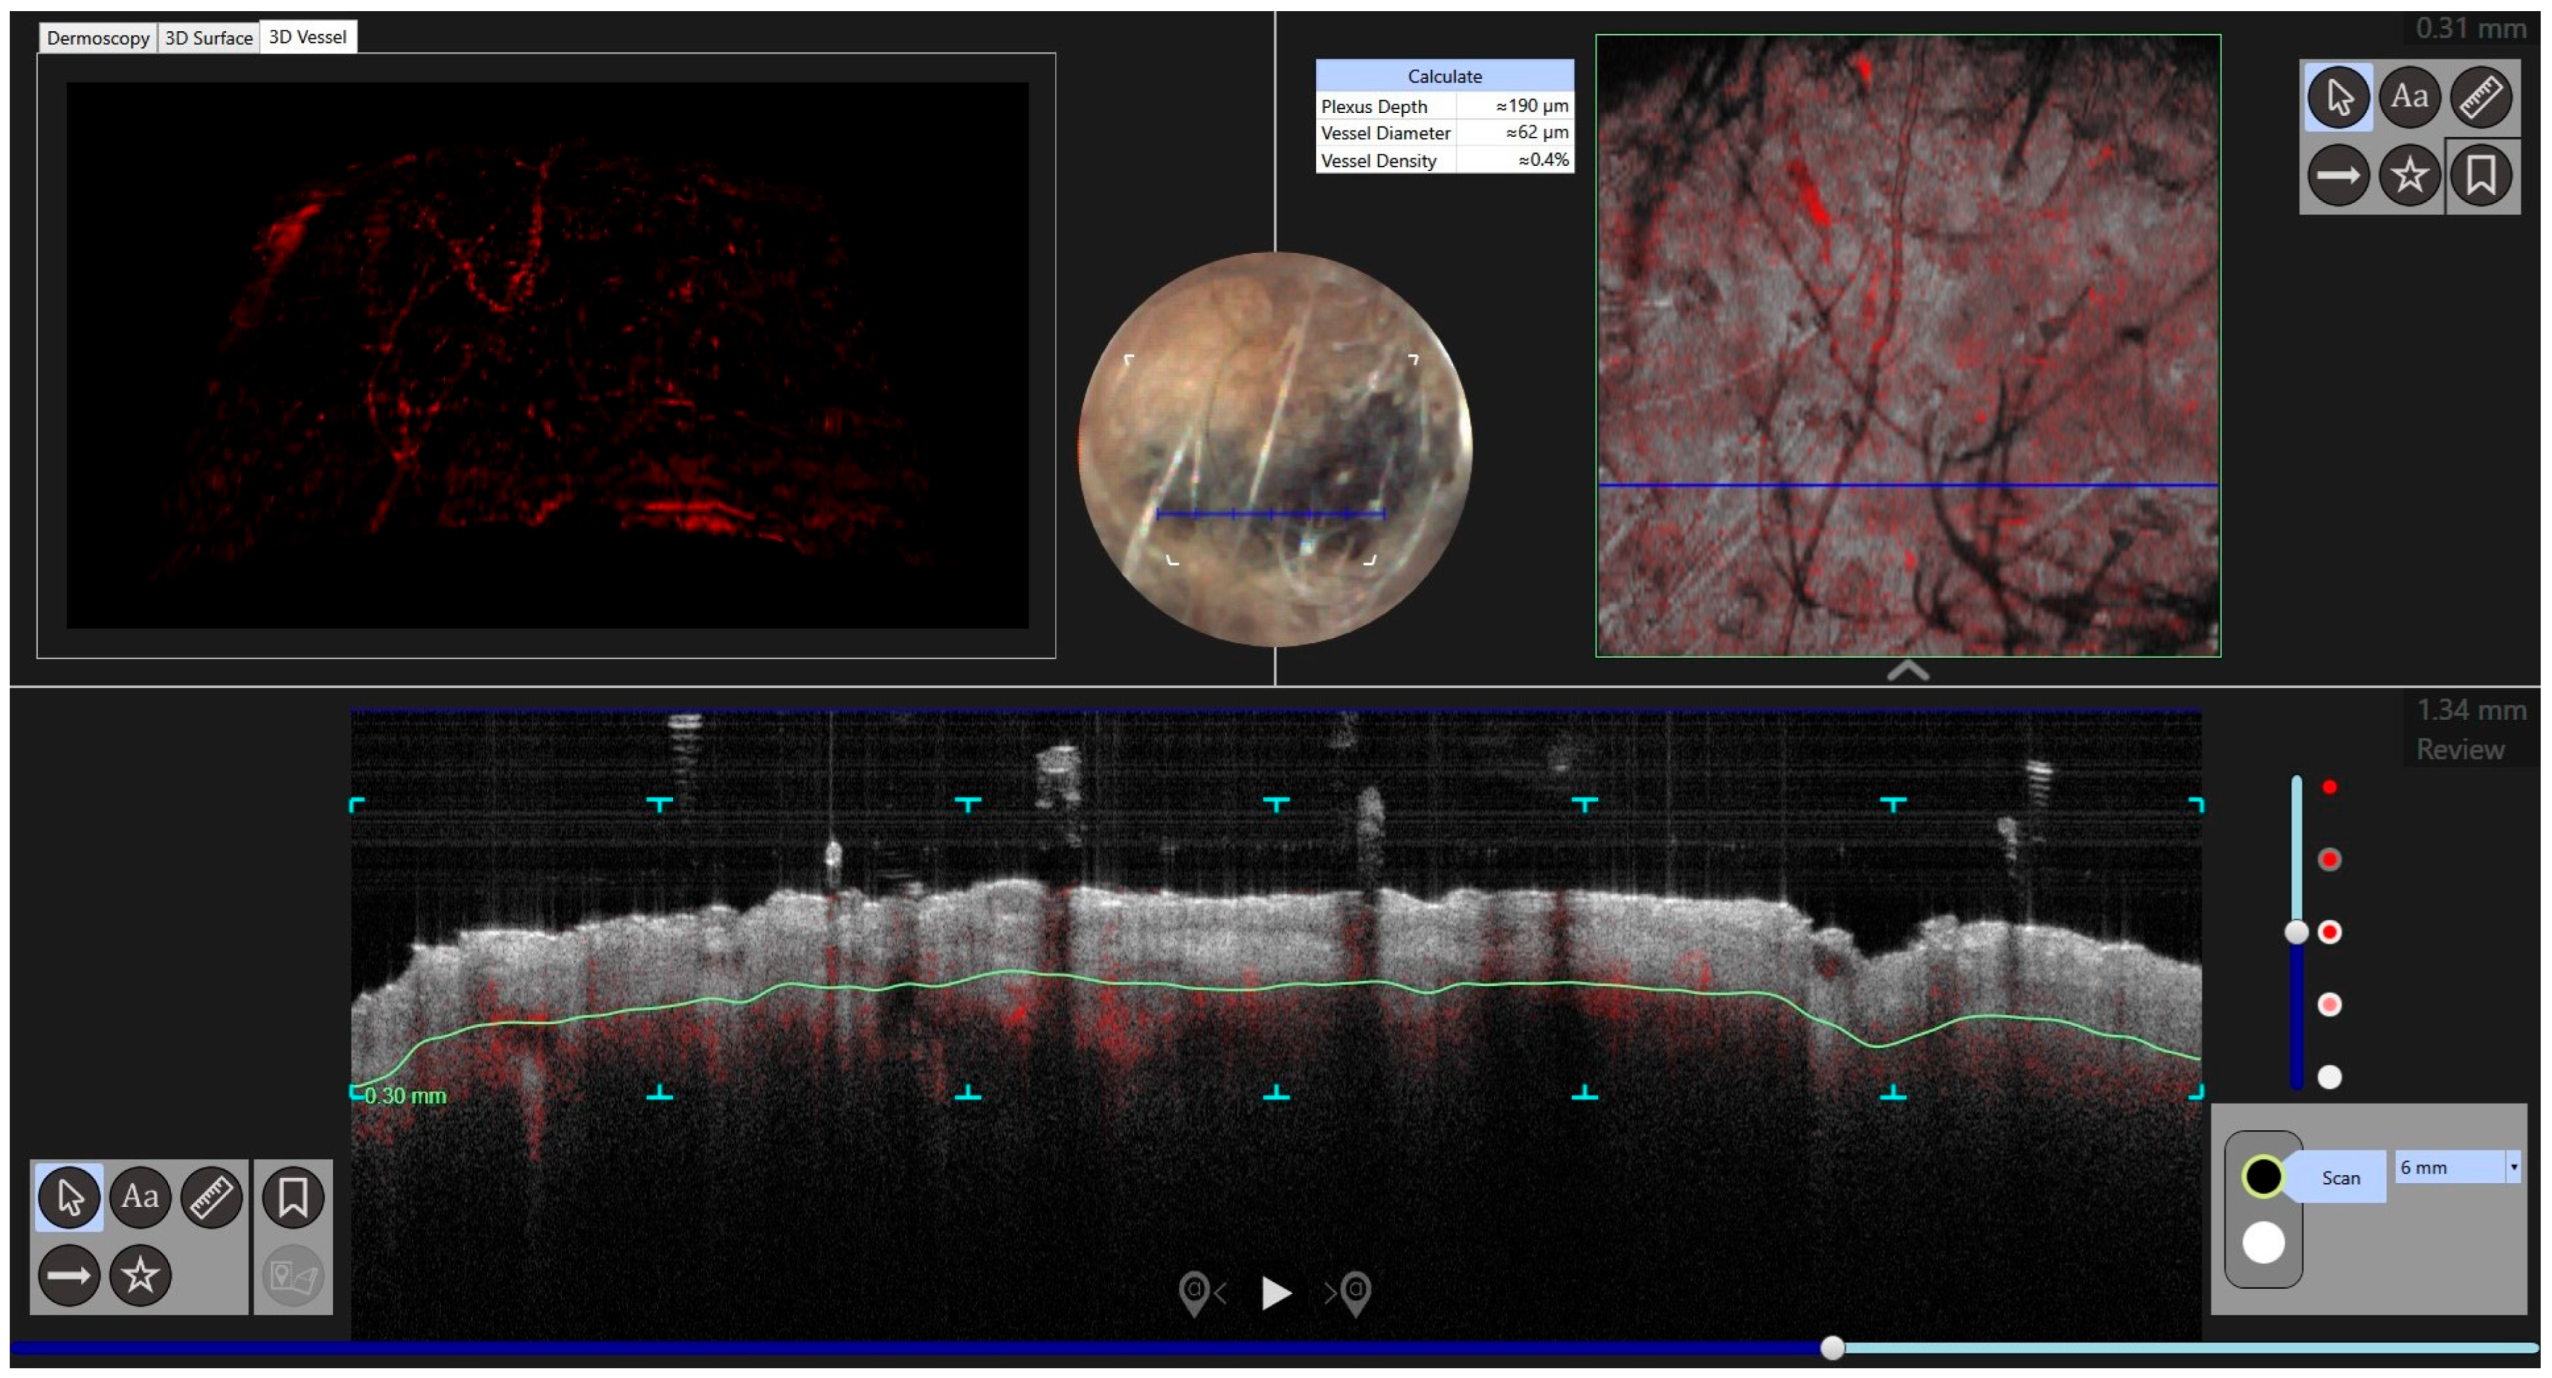Click the bookmark icon in top-right toolbar
Viewport: 2552px width, 1378px height.
(2482, 175)
